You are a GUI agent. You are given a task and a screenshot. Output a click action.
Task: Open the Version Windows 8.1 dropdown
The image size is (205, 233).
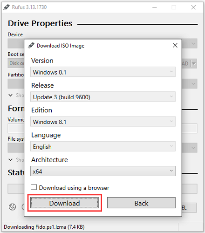point(103,72)
